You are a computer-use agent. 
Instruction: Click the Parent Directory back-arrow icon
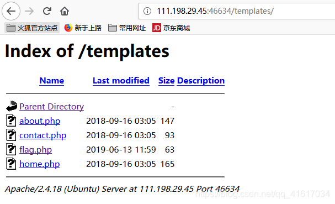tap(12, 106)
